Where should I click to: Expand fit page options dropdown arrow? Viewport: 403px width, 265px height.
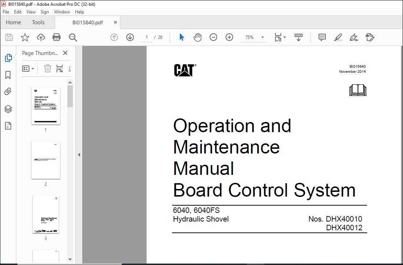coord(285,38)
